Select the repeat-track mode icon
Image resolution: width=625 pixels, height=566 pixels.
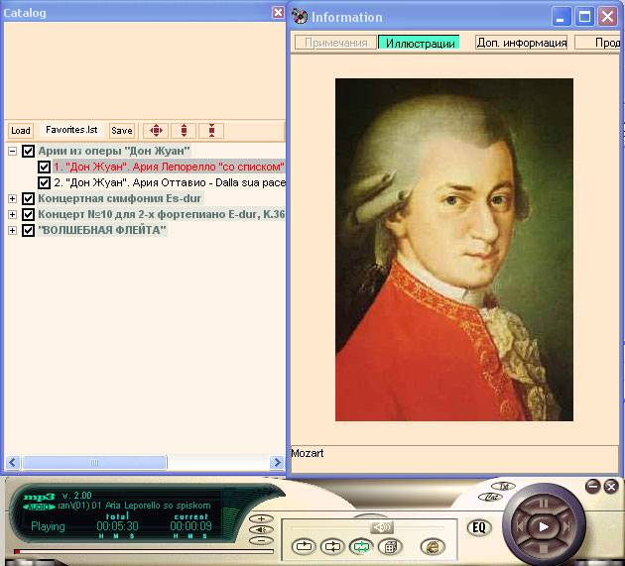coord(332,546)
